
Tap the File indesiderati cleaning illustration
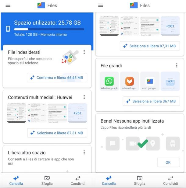coord(70,57)
